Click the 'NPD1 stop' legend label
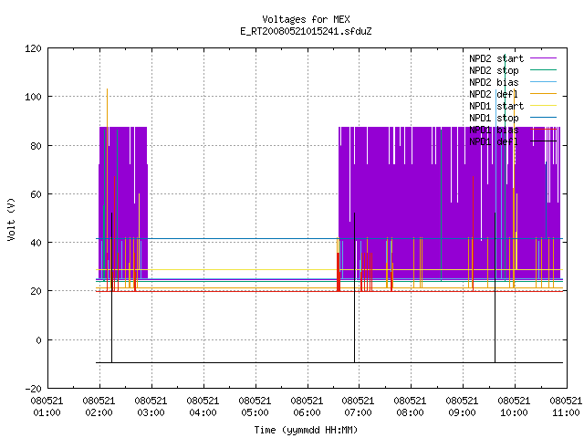This screenshot has width=584, height=438. tap(494, 118)
